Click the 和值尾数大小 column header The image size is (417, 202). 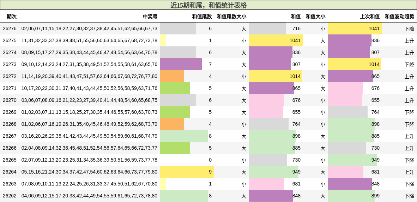click(x=231, y=17)
